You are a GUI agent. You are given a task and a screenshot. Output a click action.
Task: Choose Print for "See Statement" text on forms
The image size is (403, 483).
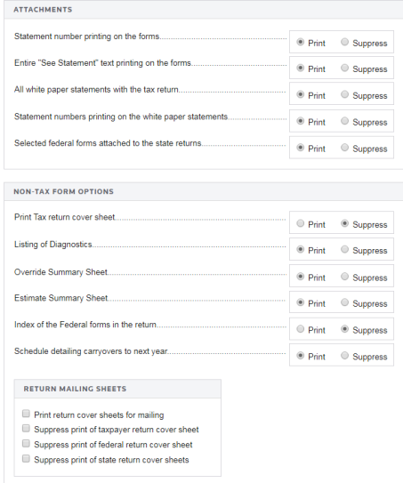click(x=301, y=68)
